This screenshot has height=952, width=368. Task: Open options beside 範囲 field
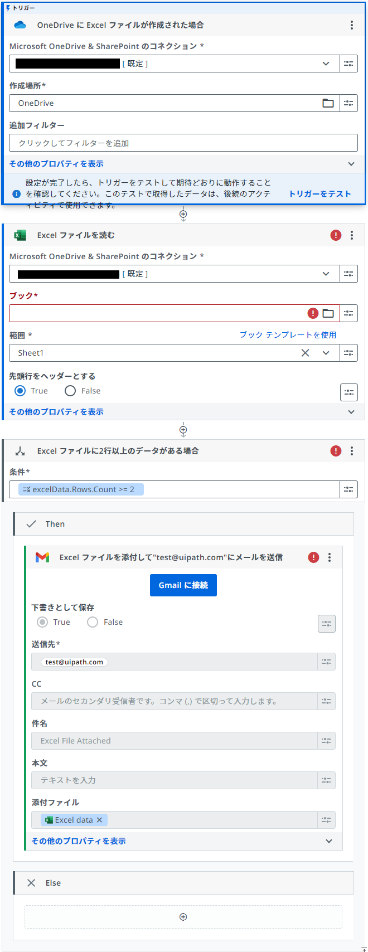(x=349, y=353)
